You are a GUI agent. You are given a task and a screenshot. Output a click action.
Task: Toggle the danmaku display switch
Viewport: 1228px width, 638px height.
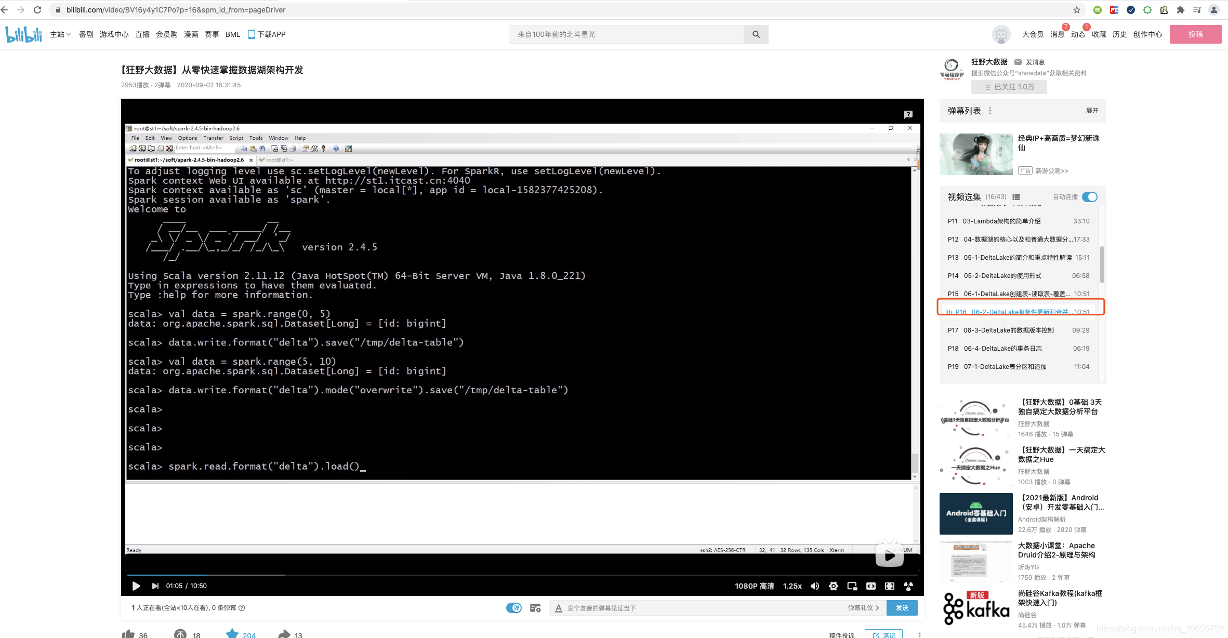coord(514,608)
